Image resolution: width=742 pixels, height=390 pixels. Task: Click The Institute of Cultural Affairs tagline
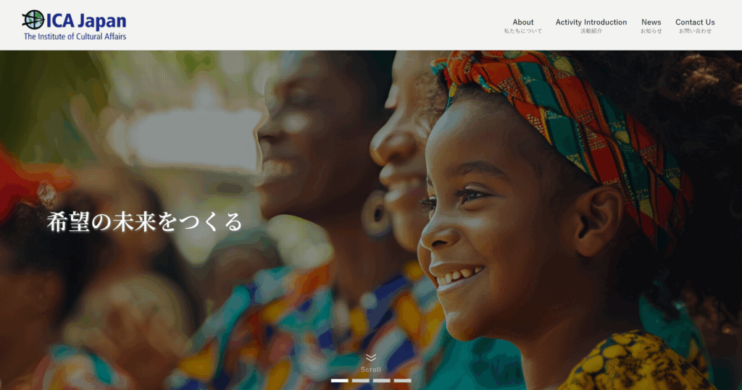[75, 36]
